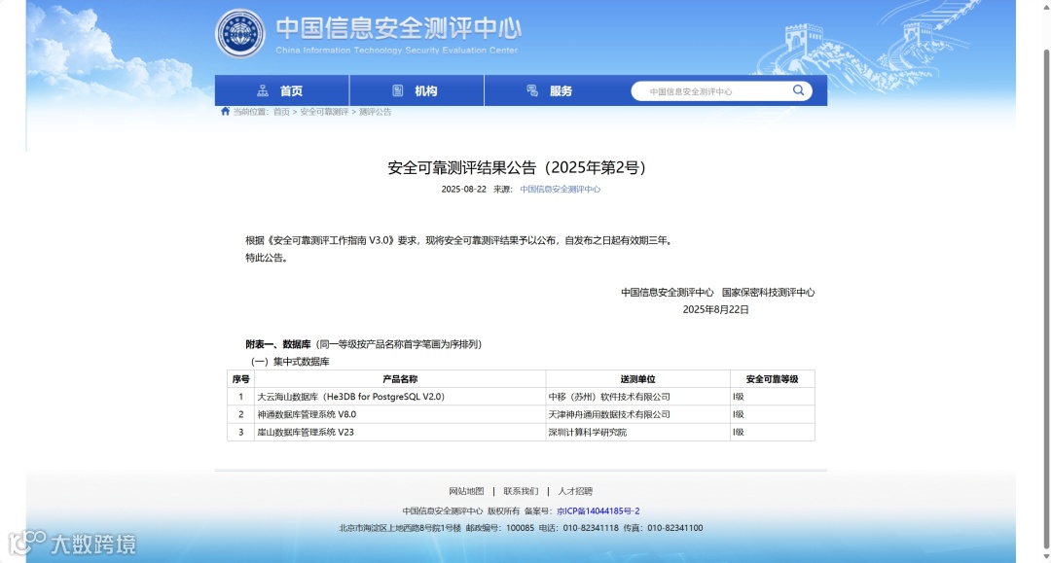Click the 安全可靠等级 column header

(772, 379)
